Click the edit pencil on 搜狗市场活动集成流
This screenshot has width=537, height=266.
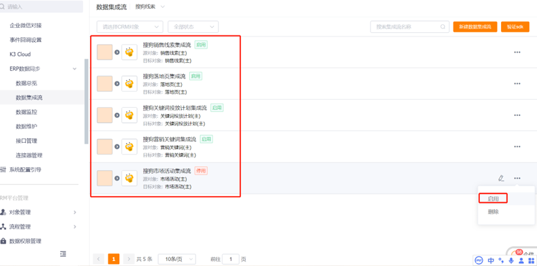click(x=501, y=178)
